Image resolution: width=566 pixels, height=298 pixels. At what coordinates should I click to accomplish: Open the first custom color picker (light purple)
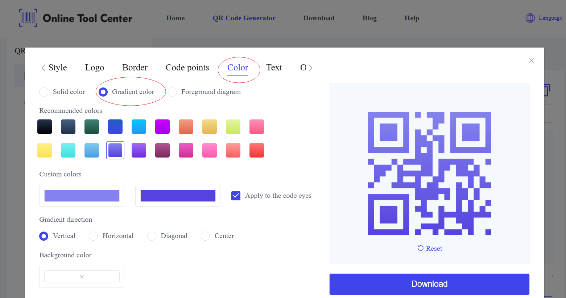[x=82, y=196]
